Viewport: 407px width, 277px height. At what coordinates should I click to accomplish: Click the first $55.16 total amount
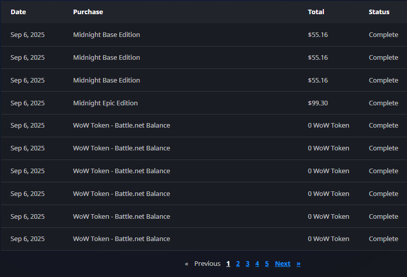pyautogui.click(x=318, y=35)
